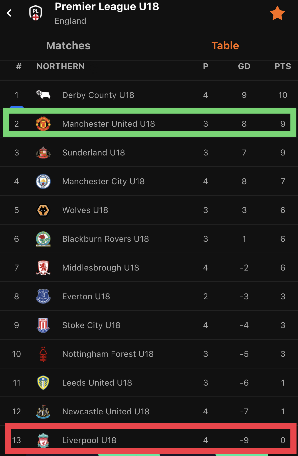The width and height of the screenshot is (298, 456).
Task: Click the Blackburn Rovers rose crest
Action: (x=43, y=239)
